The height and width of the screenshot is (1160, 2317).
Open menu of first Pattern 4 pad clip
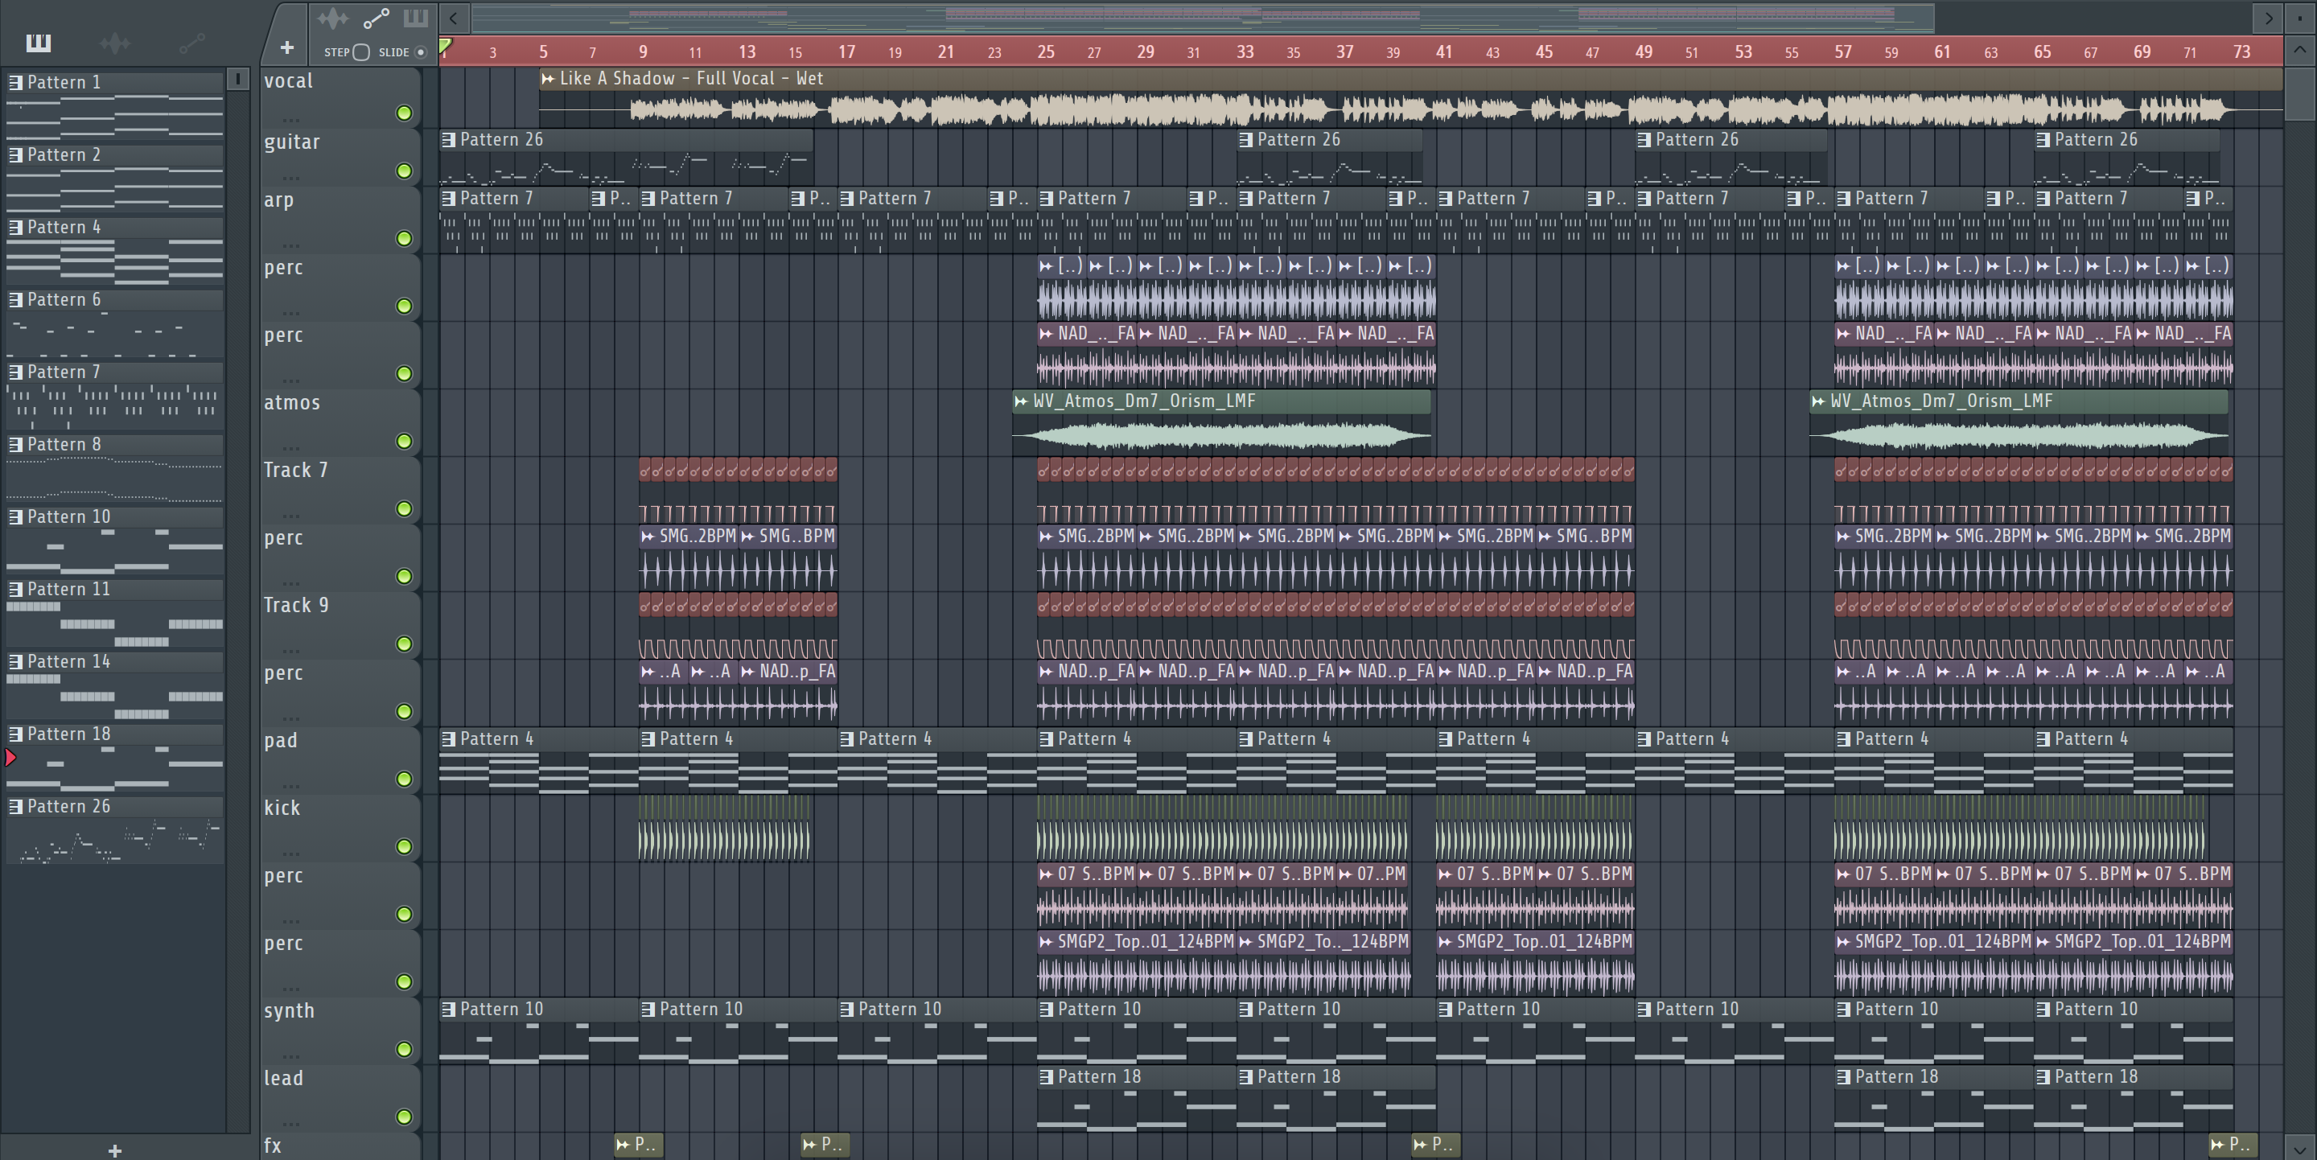tap(448, 739)
